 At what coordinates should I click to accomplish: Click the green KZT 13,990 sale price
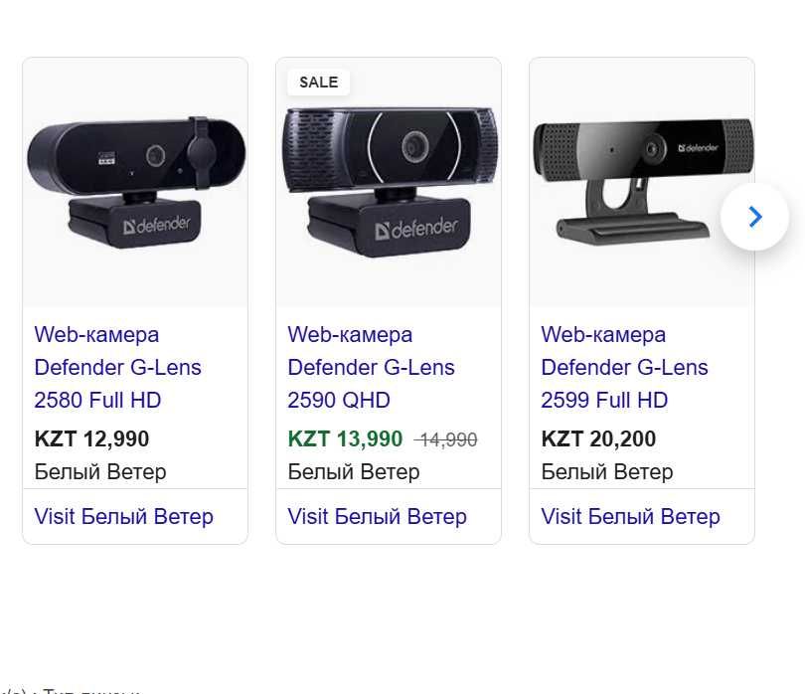tap(345, 438)
